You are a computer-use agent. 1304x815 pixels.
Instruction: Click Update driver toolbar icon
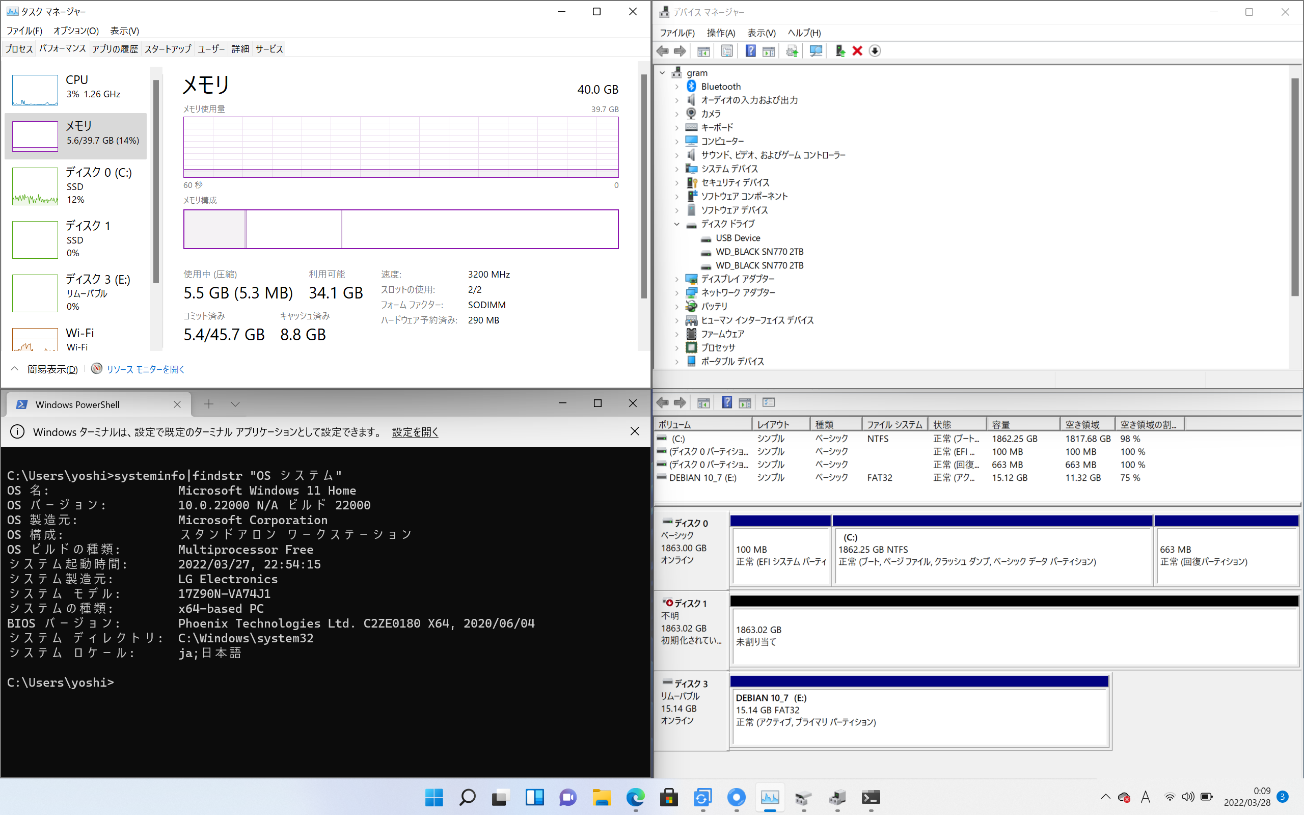(839, 51)
